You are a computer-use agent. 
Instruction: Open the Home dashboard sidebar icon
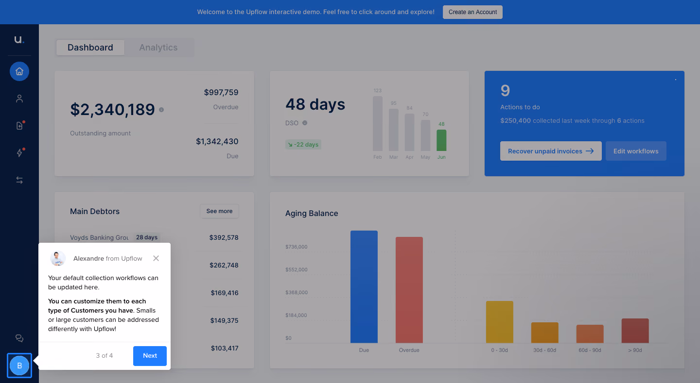(x=19, y=71)
